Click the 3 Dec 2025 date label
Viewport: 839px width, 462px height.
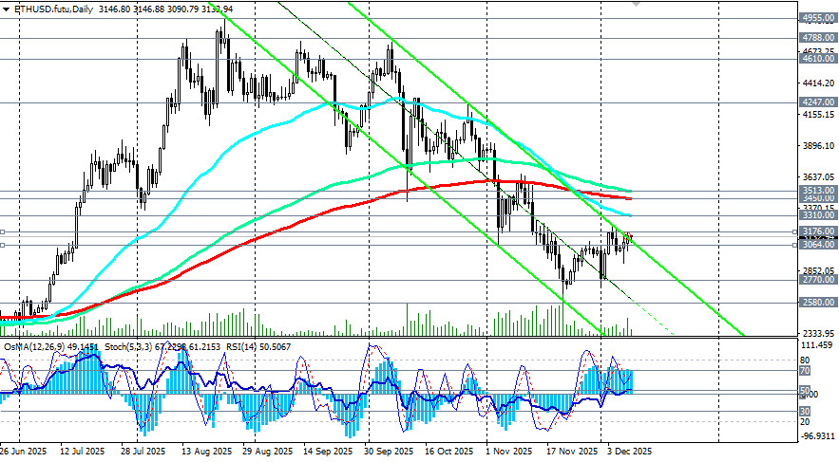[629, 452]
